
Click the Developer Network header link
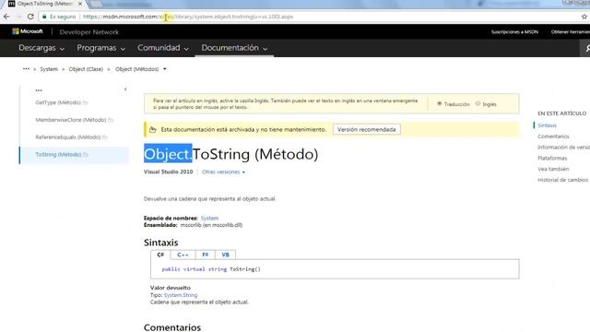pyautogui.click(x=89, y=32)
